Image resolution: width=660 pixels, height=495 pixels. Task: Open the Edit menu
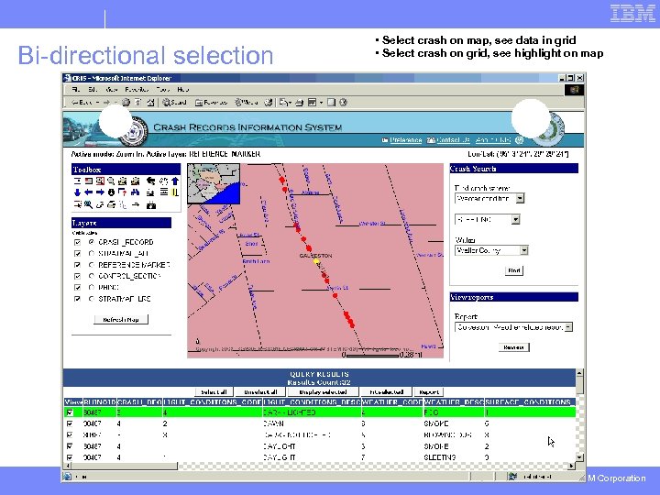point(93,89)
